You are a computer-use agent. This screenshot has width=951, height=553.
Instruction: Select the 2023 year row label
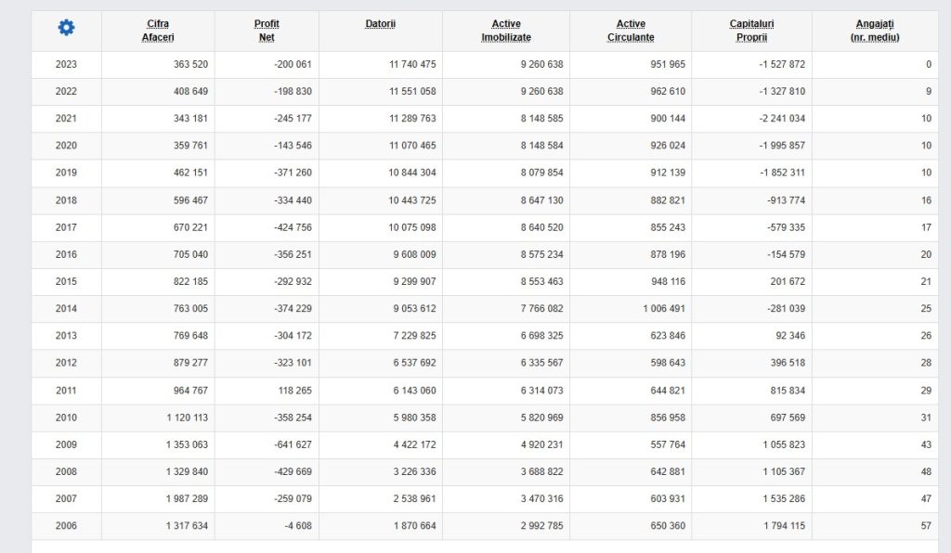[66, 65]
